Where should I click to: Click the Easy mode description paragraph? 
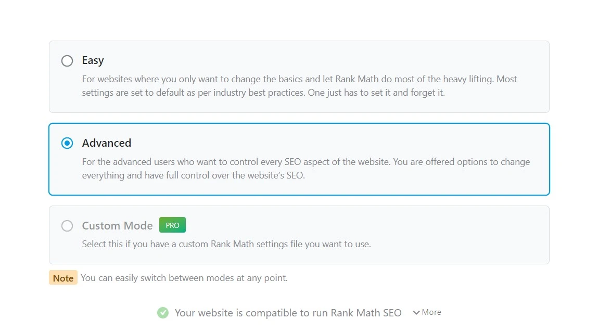click(x=299, y=86)
